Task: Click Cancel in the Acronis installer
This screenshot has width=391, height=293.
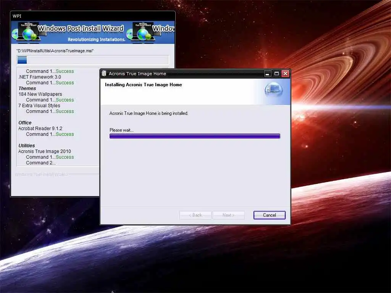Action: point(269,215)
